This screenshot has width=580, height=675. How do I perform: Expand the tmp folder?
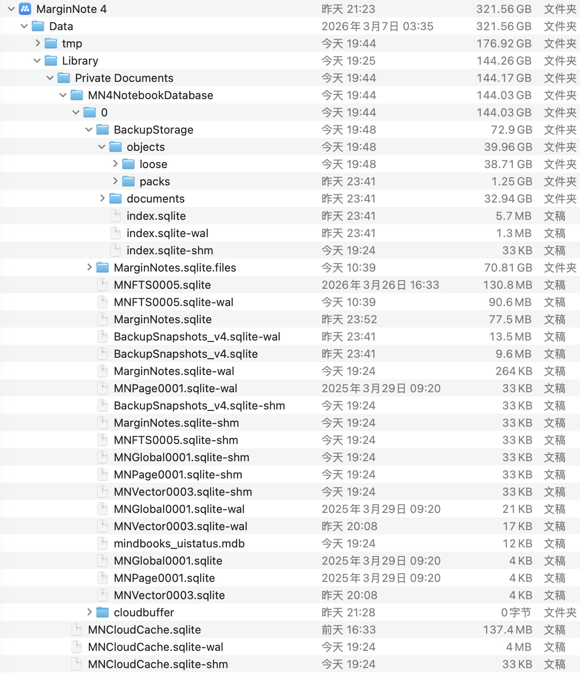click(x=37, y=43)
